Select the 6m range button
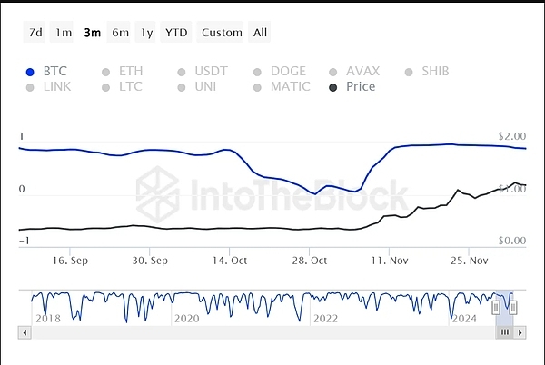Image resolution: width=545 pixels, height=365 pixels. pyautogui.click(x=121, y=33)
